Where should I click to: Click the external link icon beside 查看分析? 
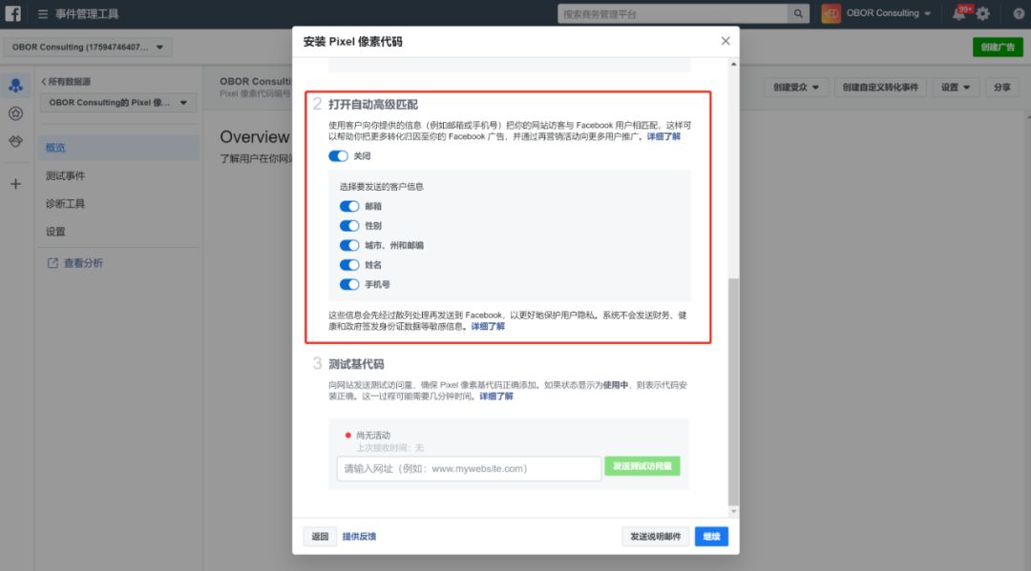coord(53,263)
